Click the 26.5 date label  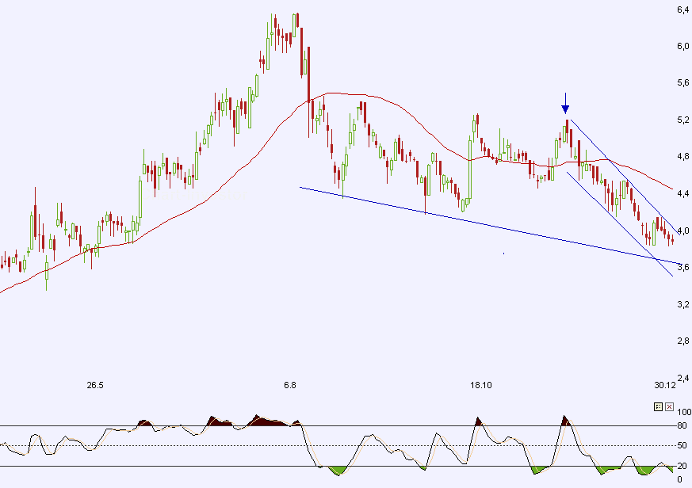[x=94, y=385]
